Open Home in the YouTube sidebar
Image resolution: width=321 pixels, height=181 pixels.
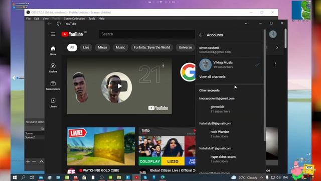[53, 50]
